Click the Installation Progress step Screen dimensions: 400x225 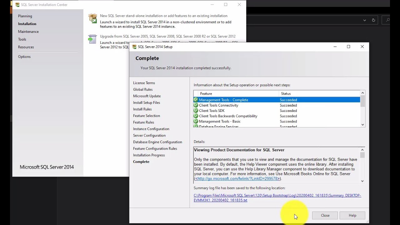click(149, 155)
